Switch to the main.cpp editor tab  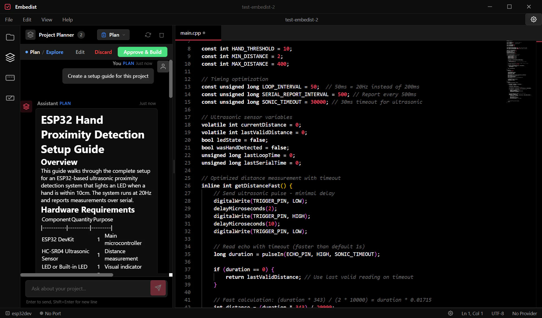pos(191,33)
